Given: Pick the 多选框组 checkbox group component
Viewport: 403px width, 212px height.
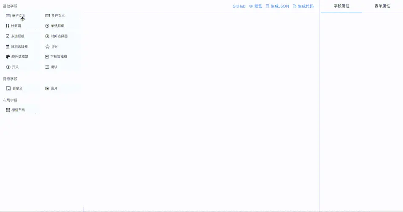Looking at the screenshot, I should tap(21, 36).
